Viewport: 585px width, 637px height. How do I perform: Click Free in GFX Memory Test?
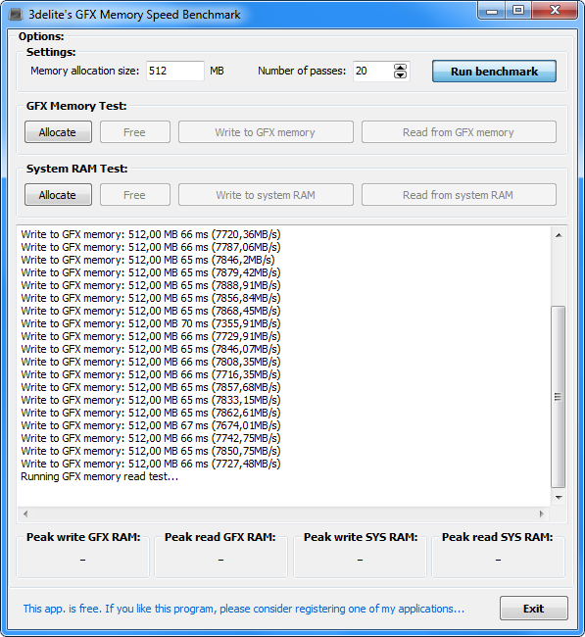[x=135, y=132]
